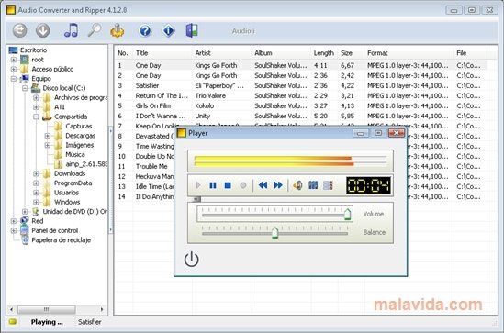The width and height of the screenshot is (504, 333).
Task: Click the Balance slider handle
Action: [x=274, y=232]
